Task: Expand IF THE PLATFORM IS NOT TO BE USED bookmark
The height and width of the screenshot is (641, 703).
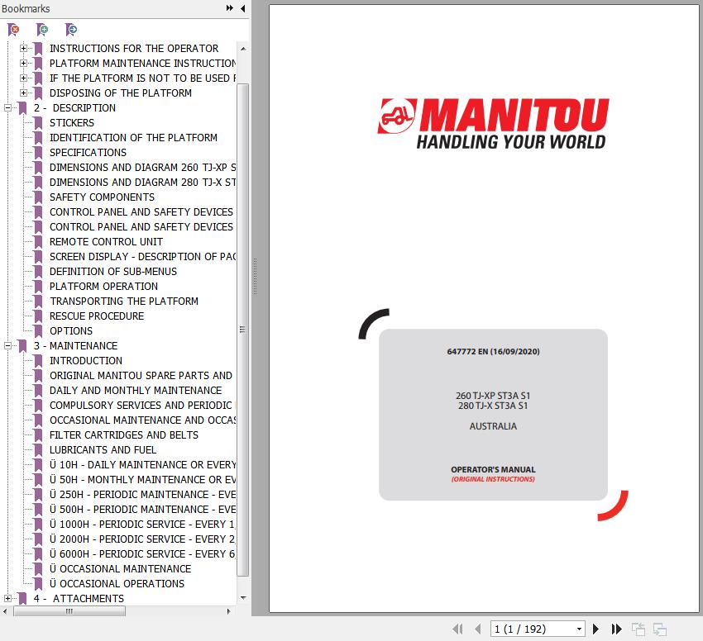Action: [23, 78]
